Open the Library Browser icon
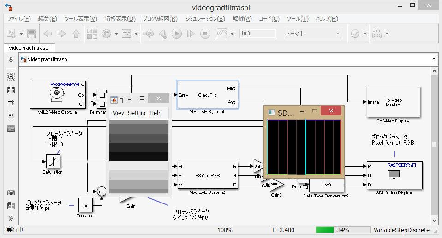Image resolution: width=442 pixels, height=238 pixels. point(92,34)
